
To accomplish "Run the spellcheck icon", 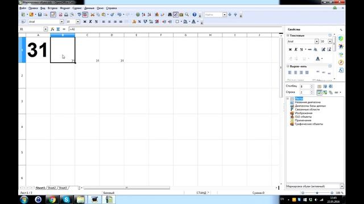I will [80, 15].
